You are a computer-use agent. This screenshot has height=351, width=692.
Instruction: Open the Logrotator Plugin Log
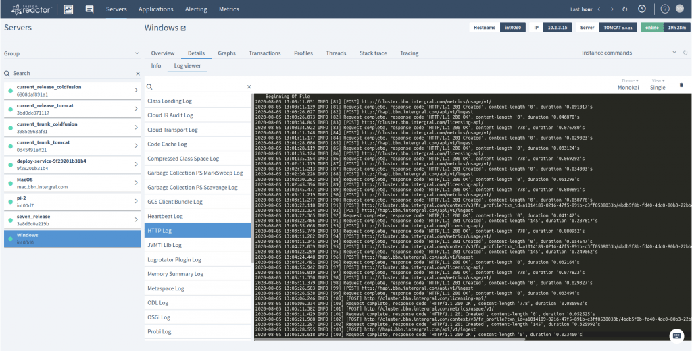coord(198,259)
